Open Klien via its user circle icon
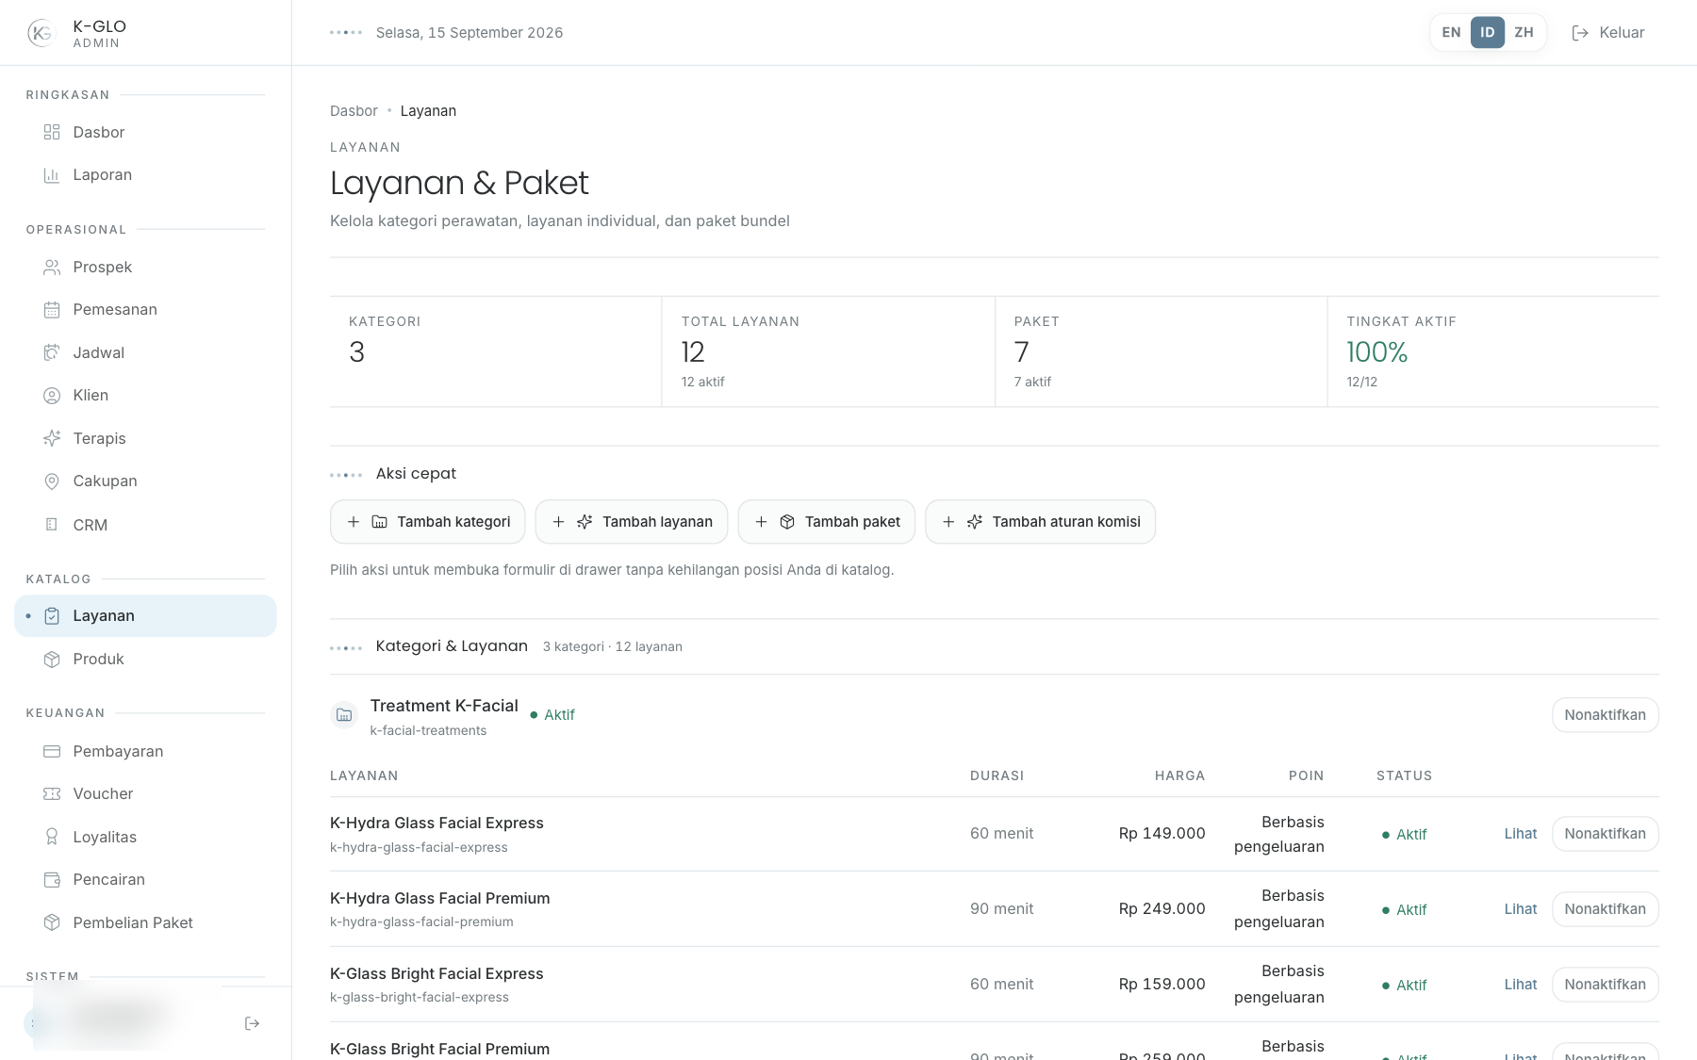The height and width of the screenshot is (1060, 1697). coord(52,395)
